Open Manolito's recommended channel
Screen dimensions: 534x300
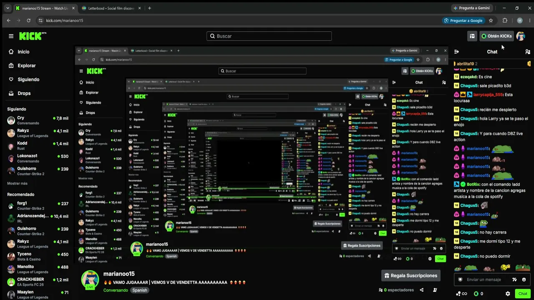tap(38, 269)
